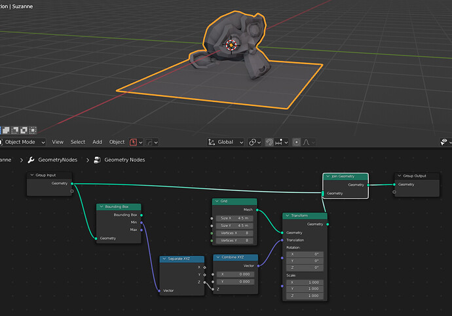Click Transform Rotation Z field
This screenshot has width=452, height=316.
click(305, 268)
